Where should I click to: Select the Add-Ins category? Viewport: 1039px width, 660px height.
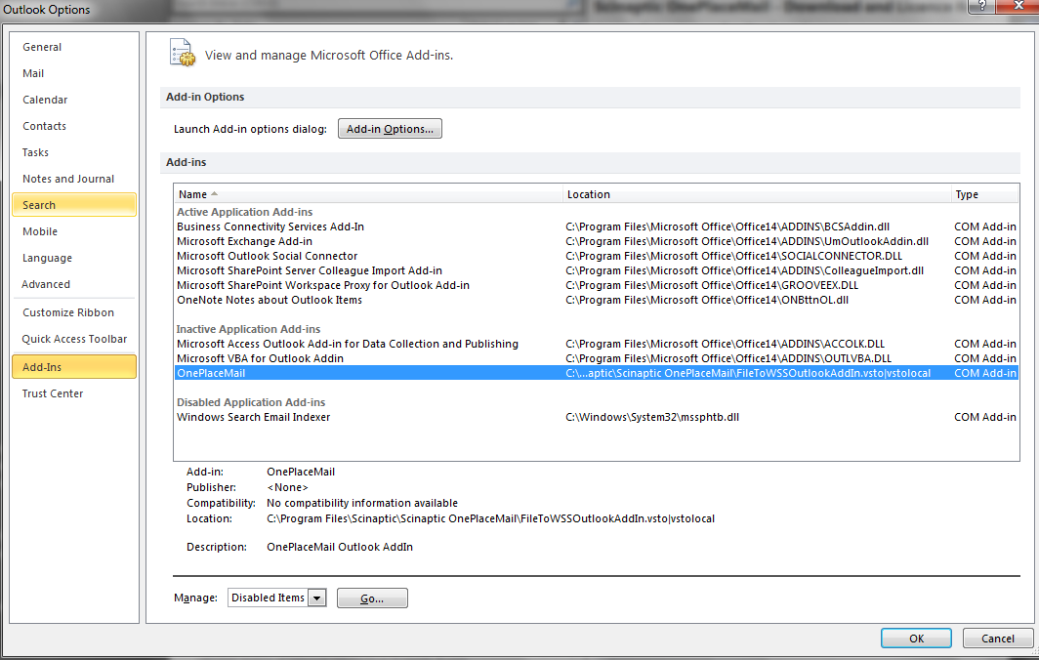(x=74, y=367)
